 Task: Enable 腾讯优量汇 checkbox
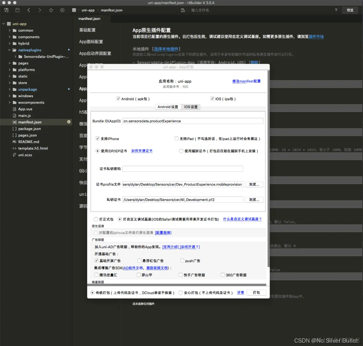96,275
